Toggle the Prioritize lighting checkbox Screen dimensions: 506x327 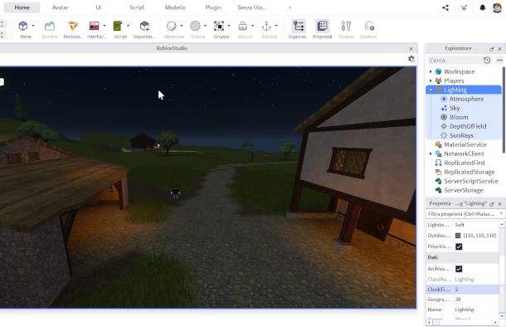(459, 246)
